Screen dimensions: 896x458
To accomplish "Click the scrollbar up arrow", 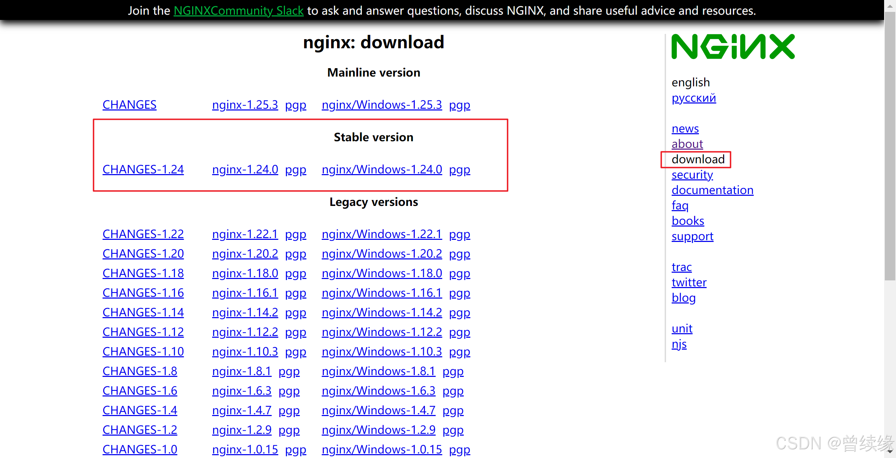I will [890, 6].
